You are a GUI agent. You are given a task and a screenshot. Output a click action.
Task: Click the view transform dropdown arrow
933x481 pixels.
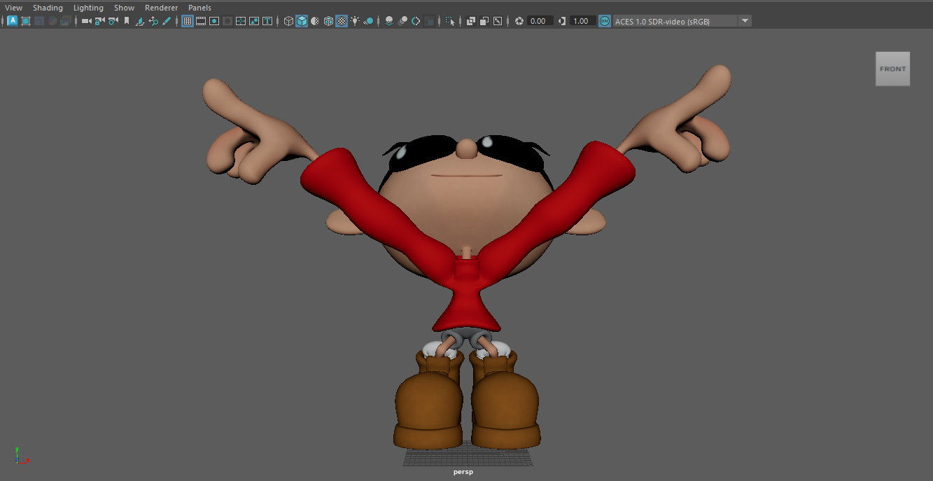coord(745,21)
